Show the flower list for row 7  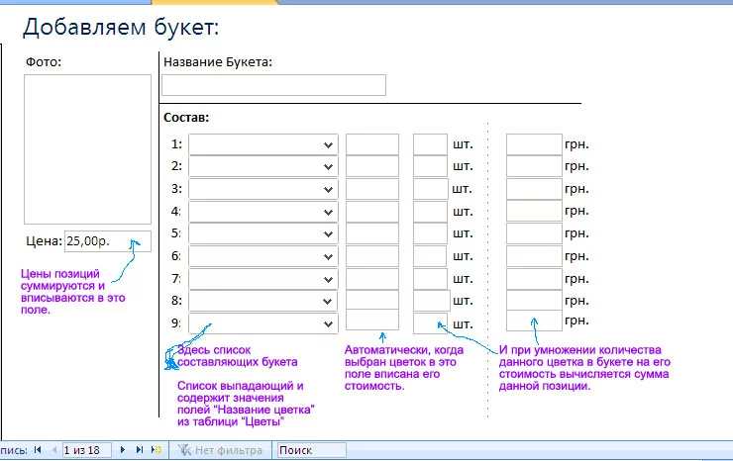click(328, 279)
